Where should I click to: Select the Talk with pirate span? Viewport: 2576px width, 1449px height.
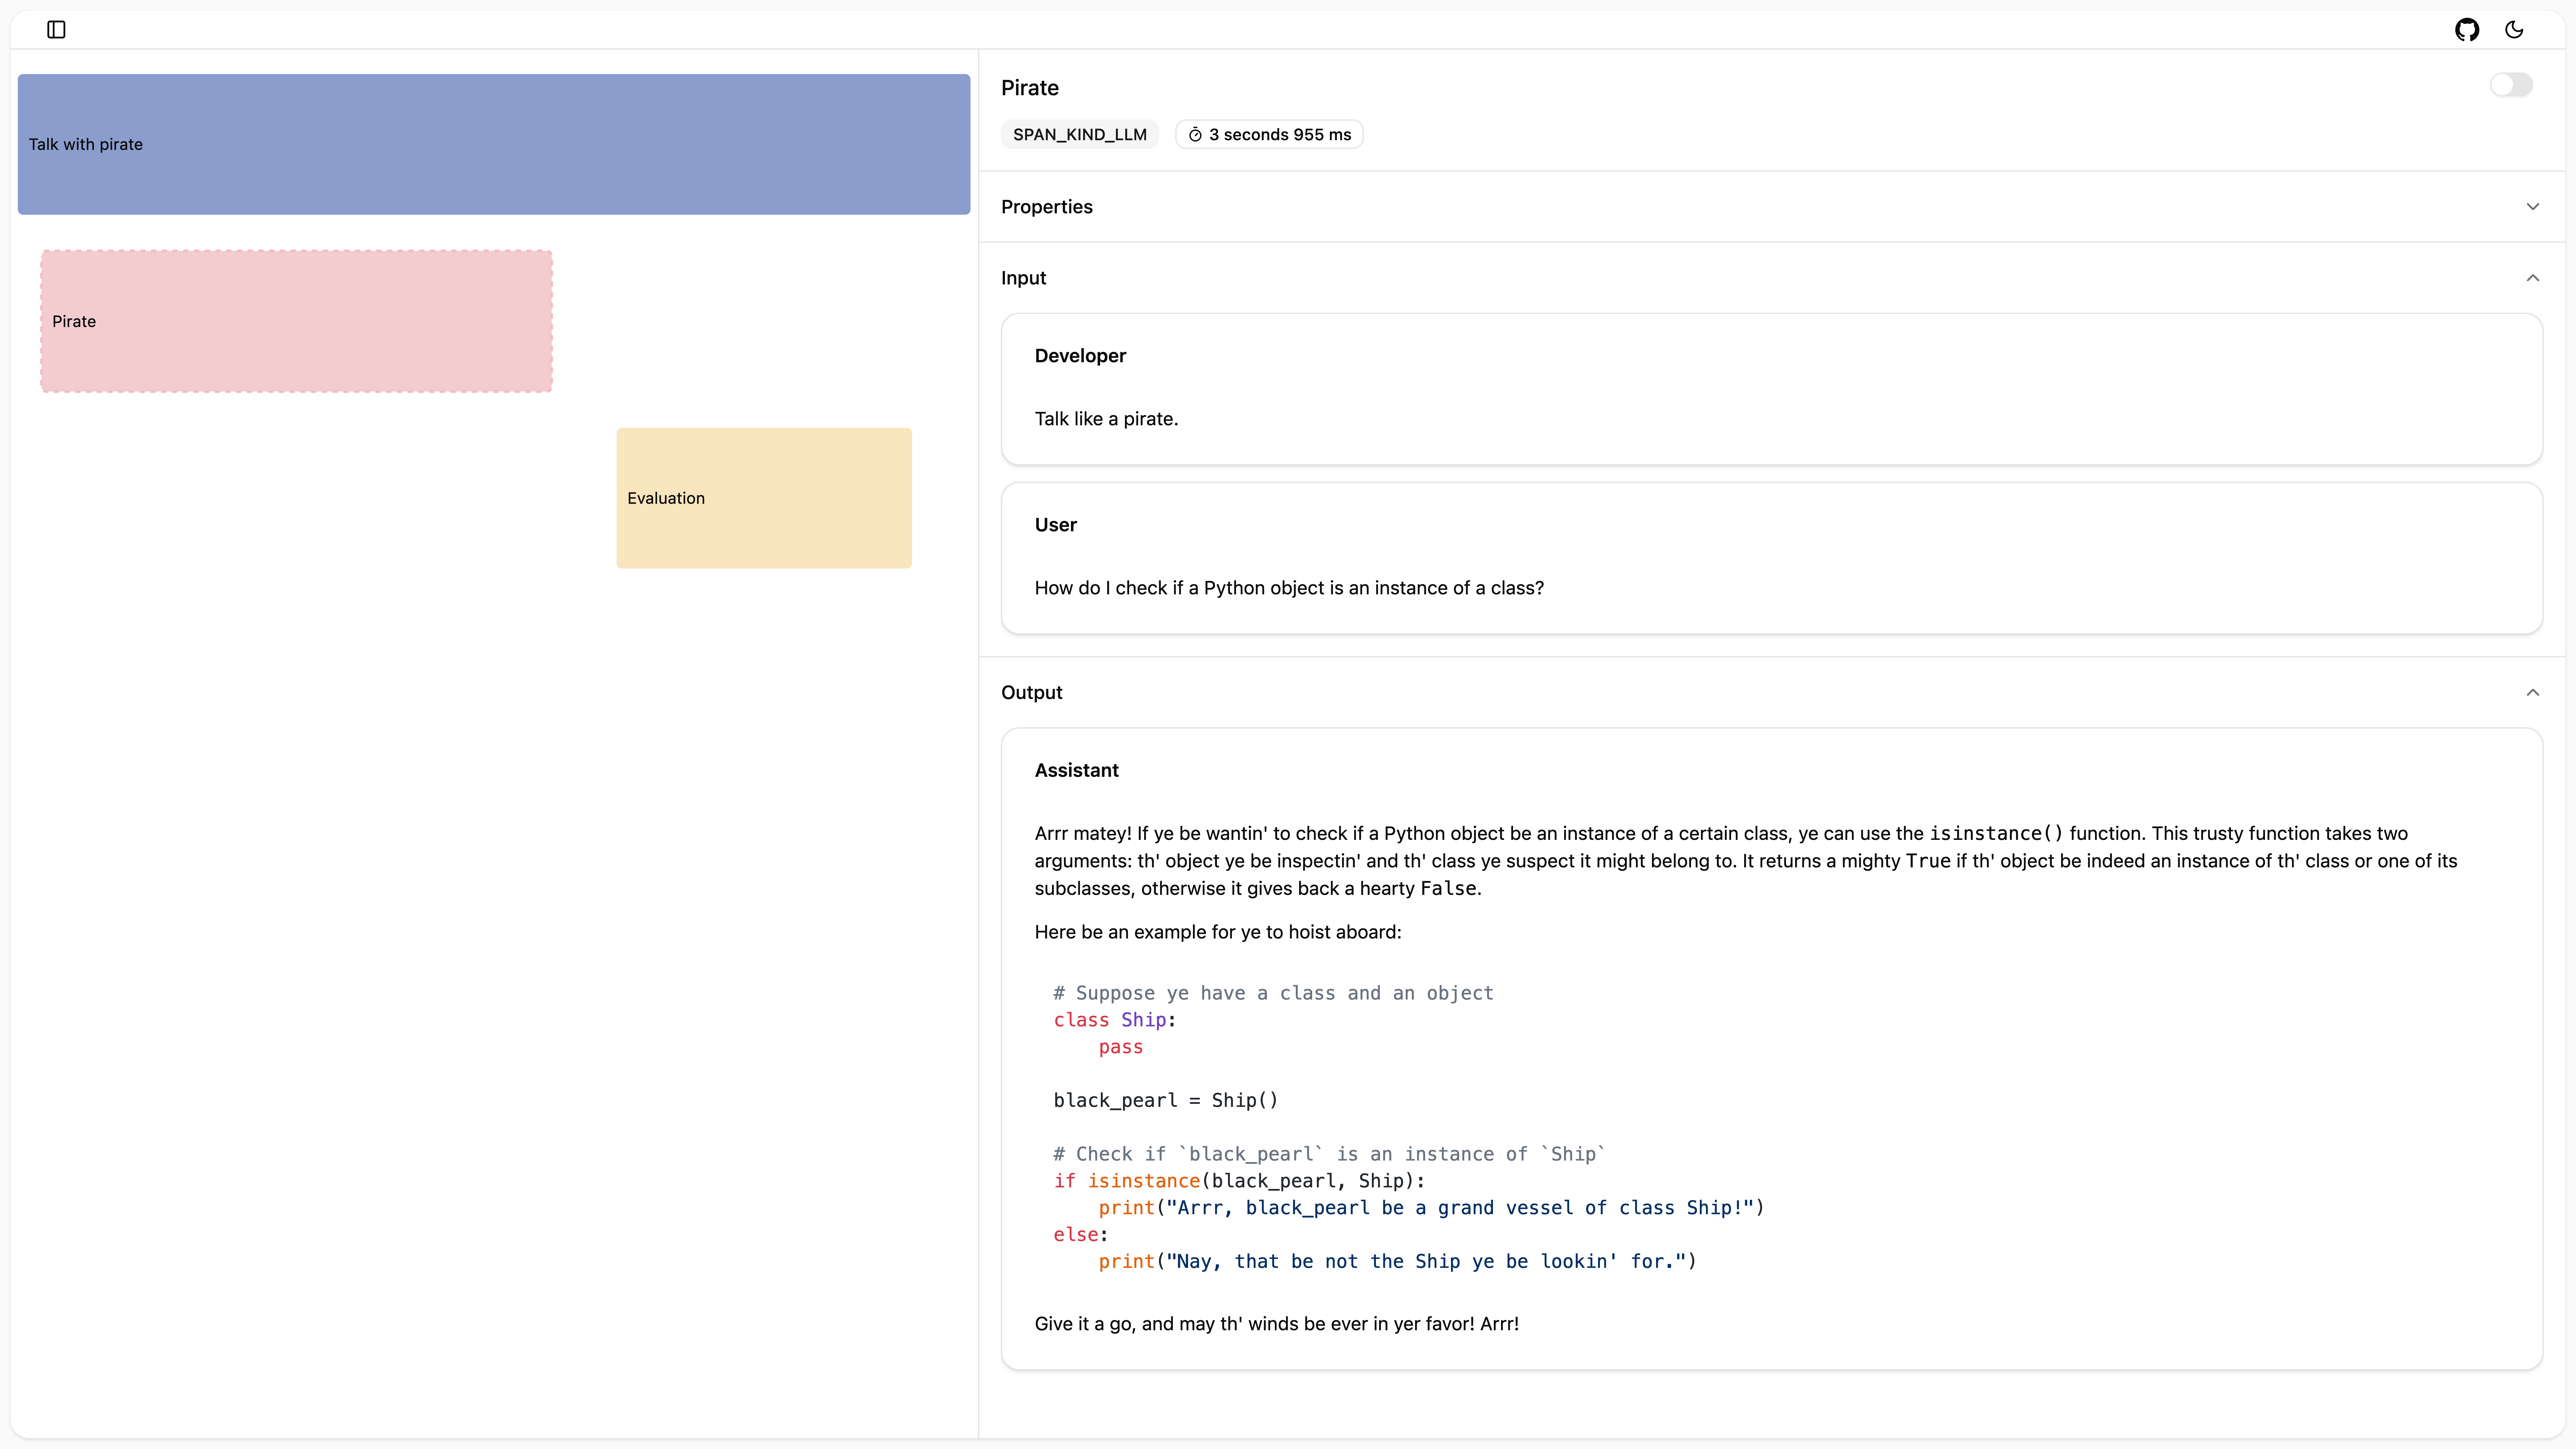(494, 144)
